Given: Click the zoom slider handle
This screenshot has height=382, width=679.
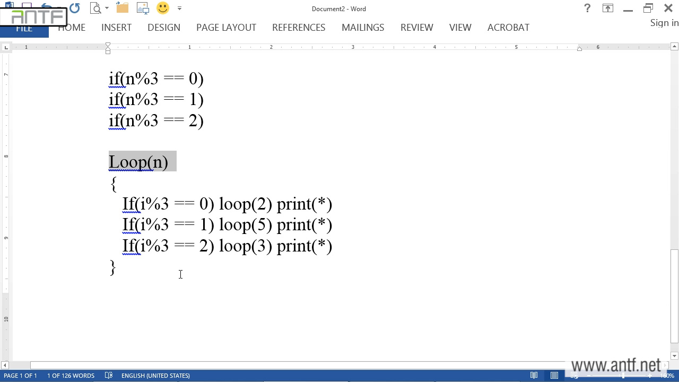Looking at the screenshot, I should (623, 376).
